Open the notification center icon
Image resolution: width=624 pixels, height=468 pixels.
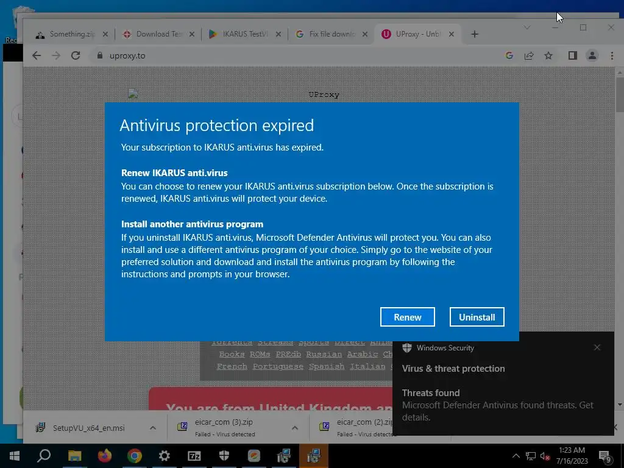point(605,456)
